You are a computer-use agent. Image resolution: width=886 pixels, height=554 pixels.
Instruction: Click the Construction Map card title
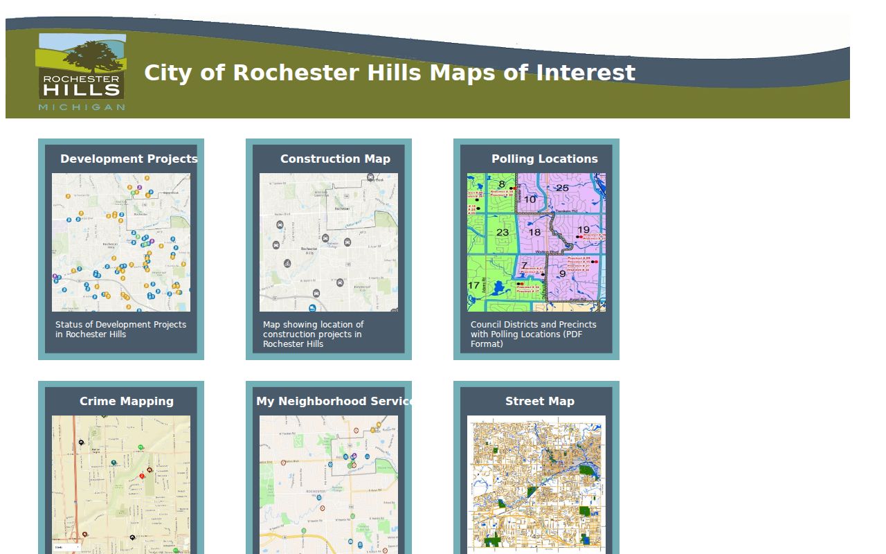coord(335,159)
